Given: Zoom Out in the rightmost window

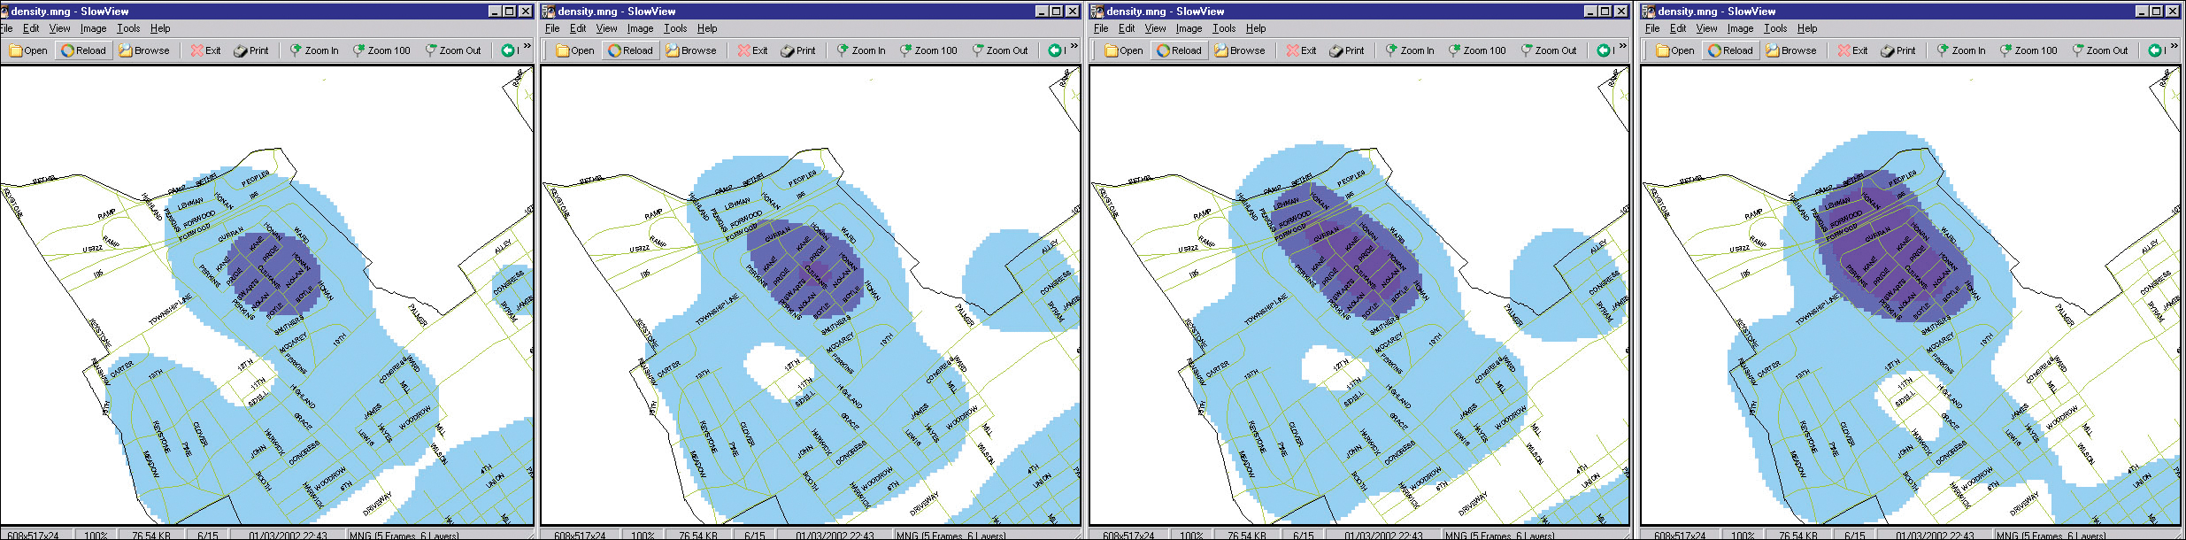Looking at the screenshot, I should (2100, 50).
